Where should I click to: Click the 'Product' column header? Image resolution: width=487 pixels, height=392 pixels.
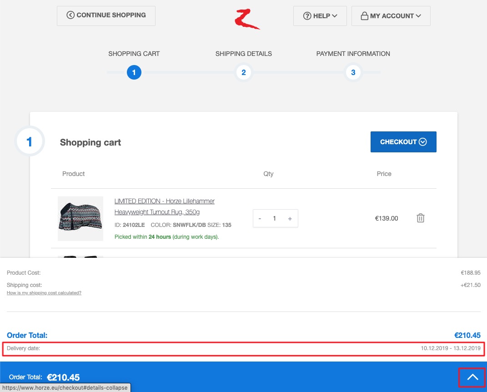(73, 174)
